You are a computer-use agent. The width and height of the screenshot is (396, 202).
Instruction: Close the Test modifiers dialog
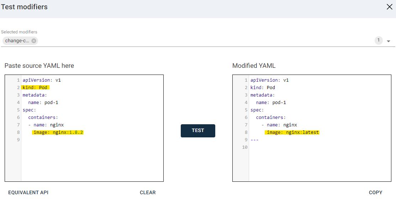point(389,7)
